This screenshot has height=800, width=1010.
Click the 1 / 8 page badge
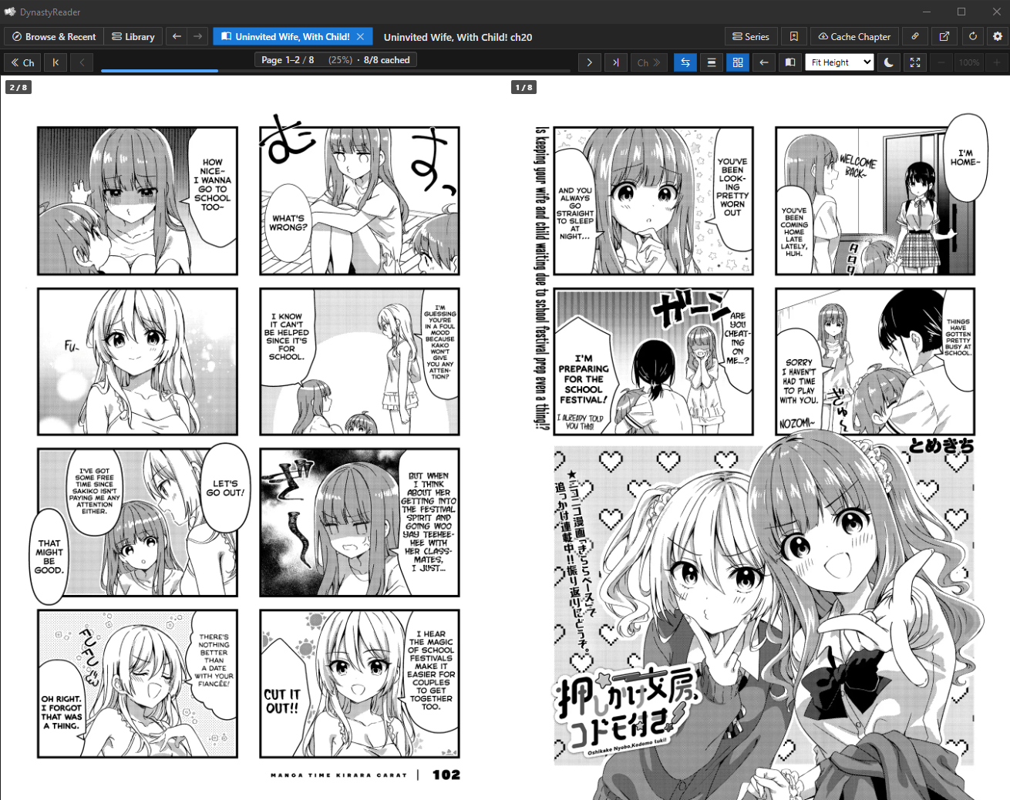tap(524, 87)
